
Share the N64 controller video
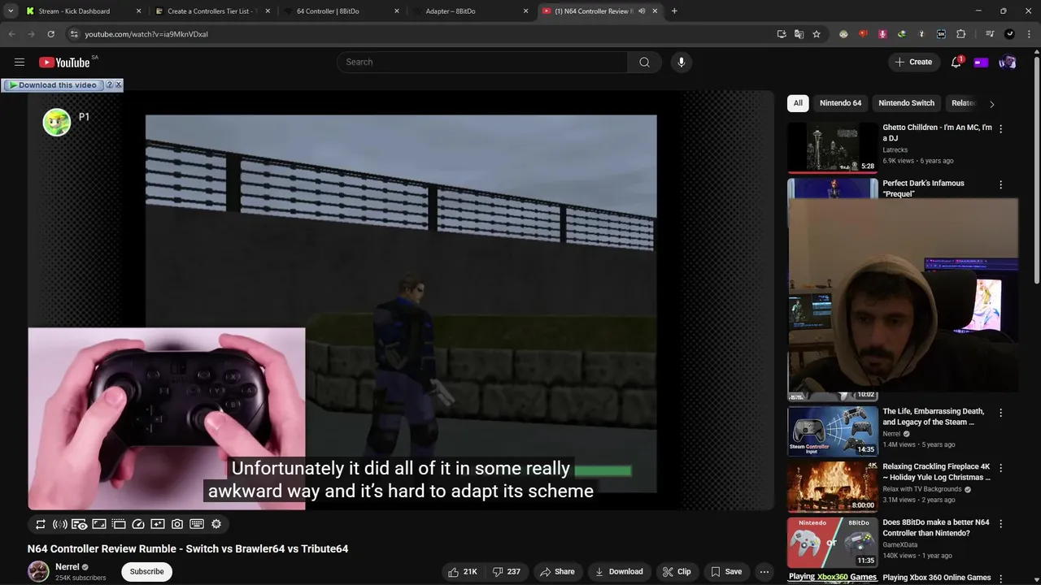(x=557, y=571)
